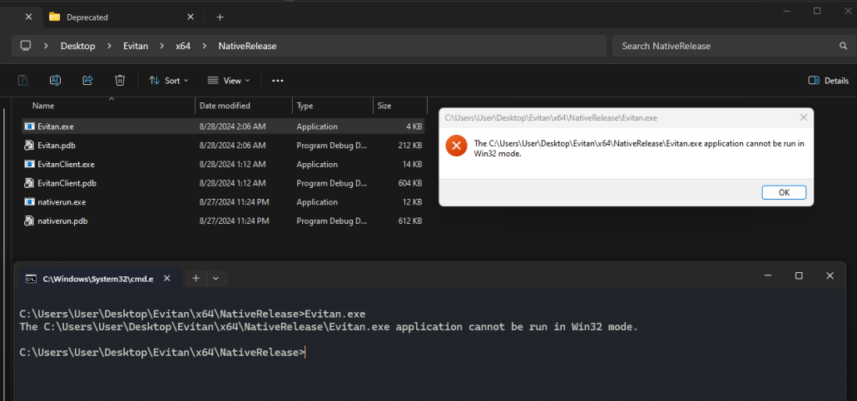Click the nativerun.pdb file icon

point(29,221)
